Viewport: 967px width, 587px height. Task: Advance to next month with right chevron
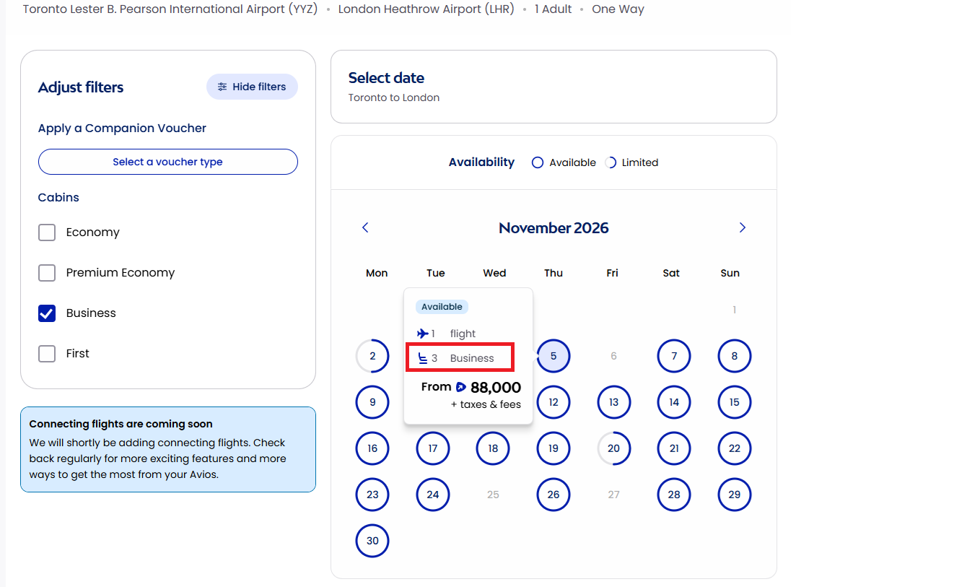(743, 227)
